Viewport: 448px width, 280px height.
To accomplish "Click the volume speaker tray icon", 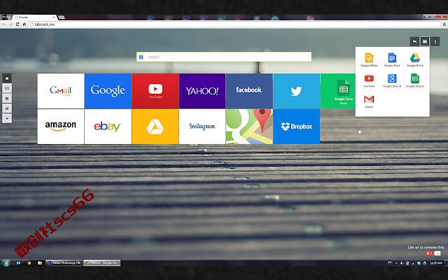I will (x=401, y=263).
